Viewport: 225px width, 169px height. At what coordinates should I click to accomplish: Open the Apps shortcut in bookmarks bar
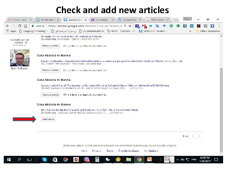tap(11, 31)
